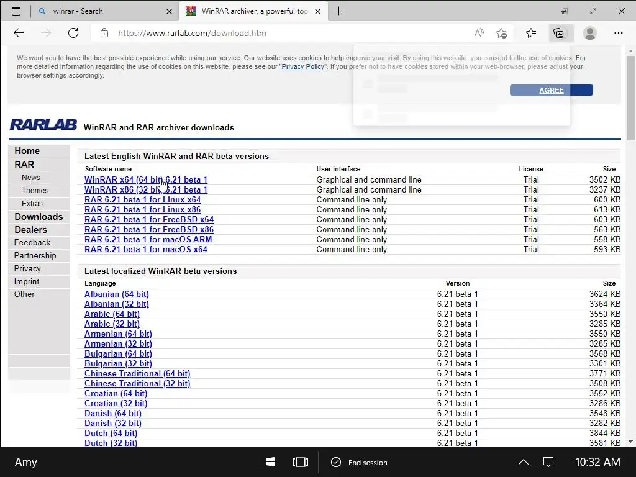Download RAR 6.21 beta 1 for macOS x64
Screen dimensions: 636x477
[145, 250]
